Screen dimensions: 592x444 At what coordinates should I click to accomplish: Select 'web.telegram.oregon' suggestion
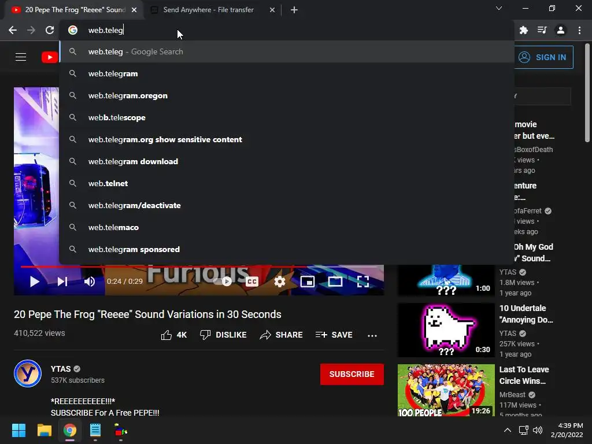[287, 95]
